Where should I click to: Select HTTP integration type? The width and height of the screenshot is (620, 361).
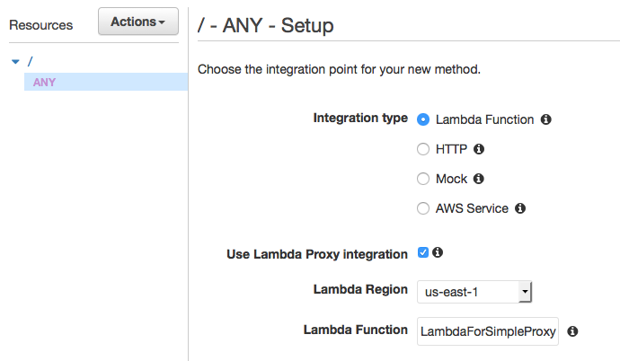point(423,149)
